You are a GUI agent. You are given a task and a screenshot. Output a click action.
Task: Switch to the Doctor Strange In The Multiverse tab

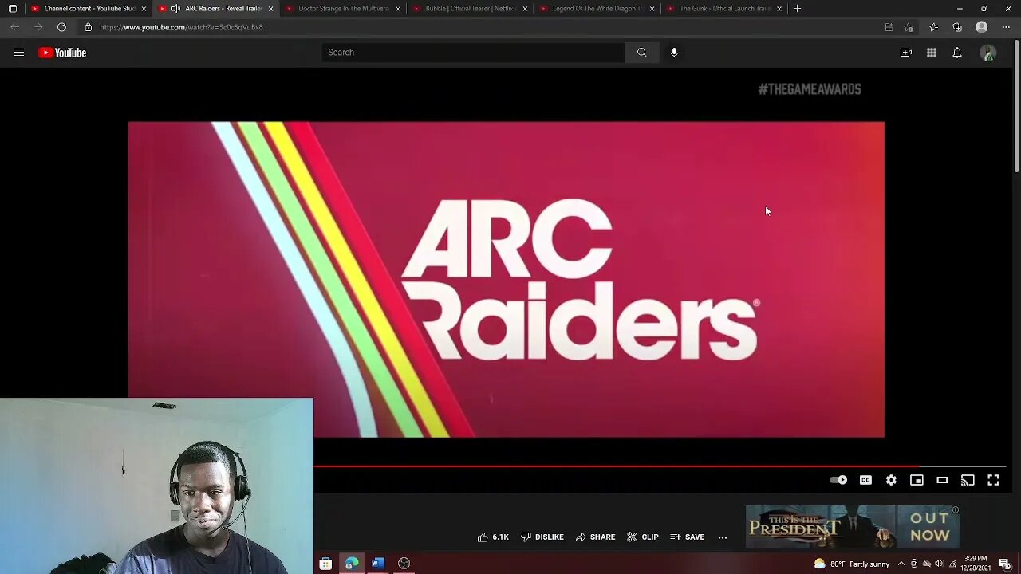click(x=343, y=9)
